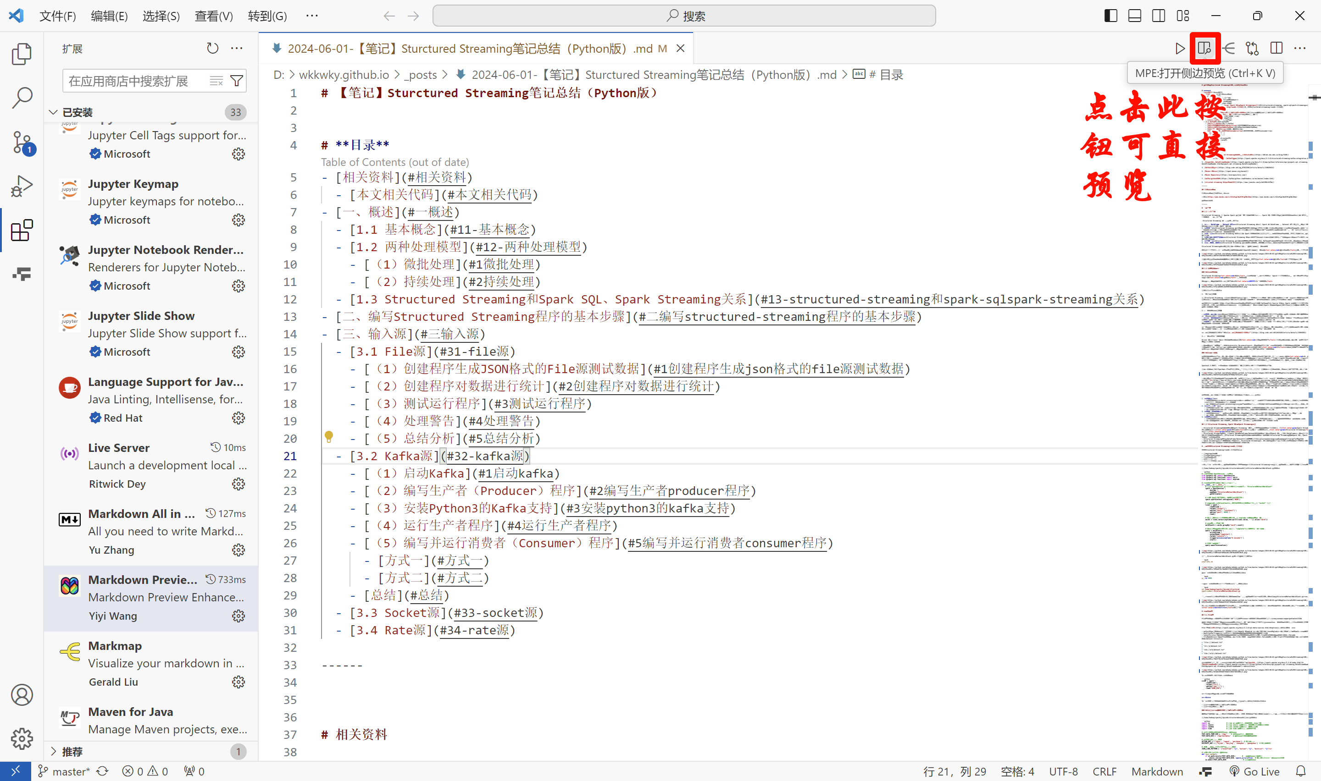
Task: Open gear for Markdown Preview Enhanced extension
Action: pyautogui.click(x=239, y=616)
